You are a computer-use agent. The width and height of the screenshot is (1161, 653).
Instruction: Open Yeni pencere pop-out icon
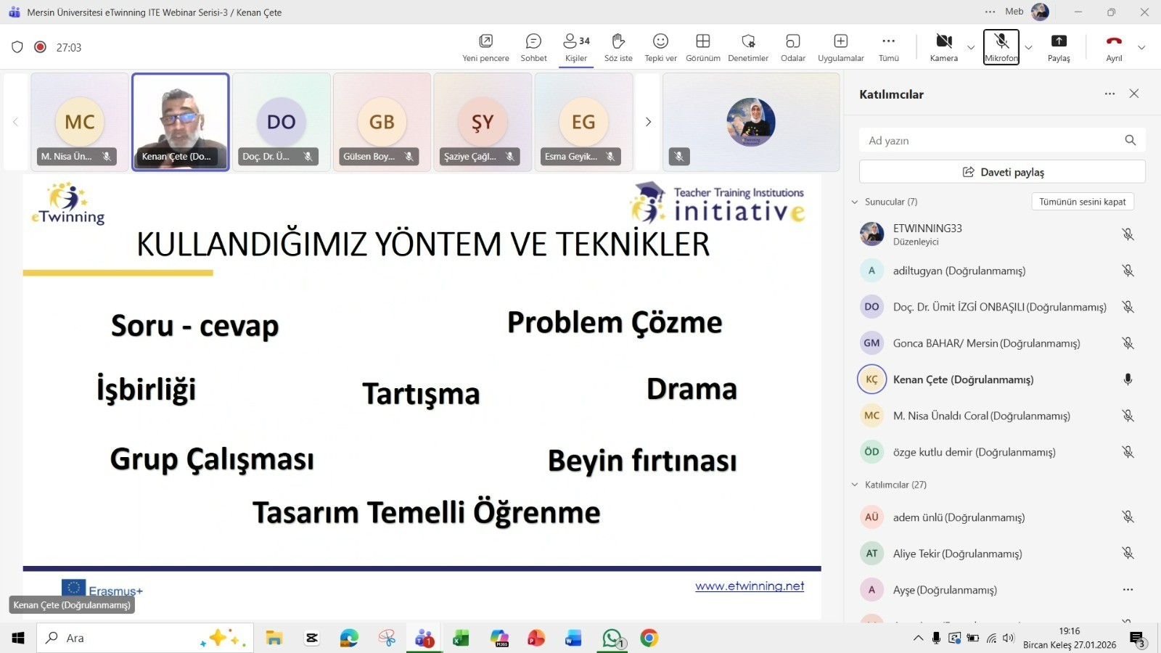click(x=485, y=47)
